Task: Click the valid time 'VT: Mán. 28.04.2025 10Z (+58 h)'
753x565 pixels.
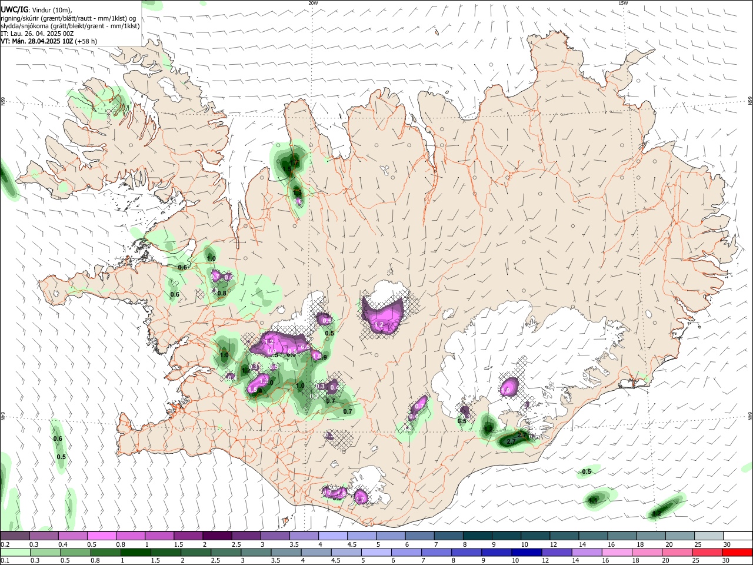Action: (49, 41)
